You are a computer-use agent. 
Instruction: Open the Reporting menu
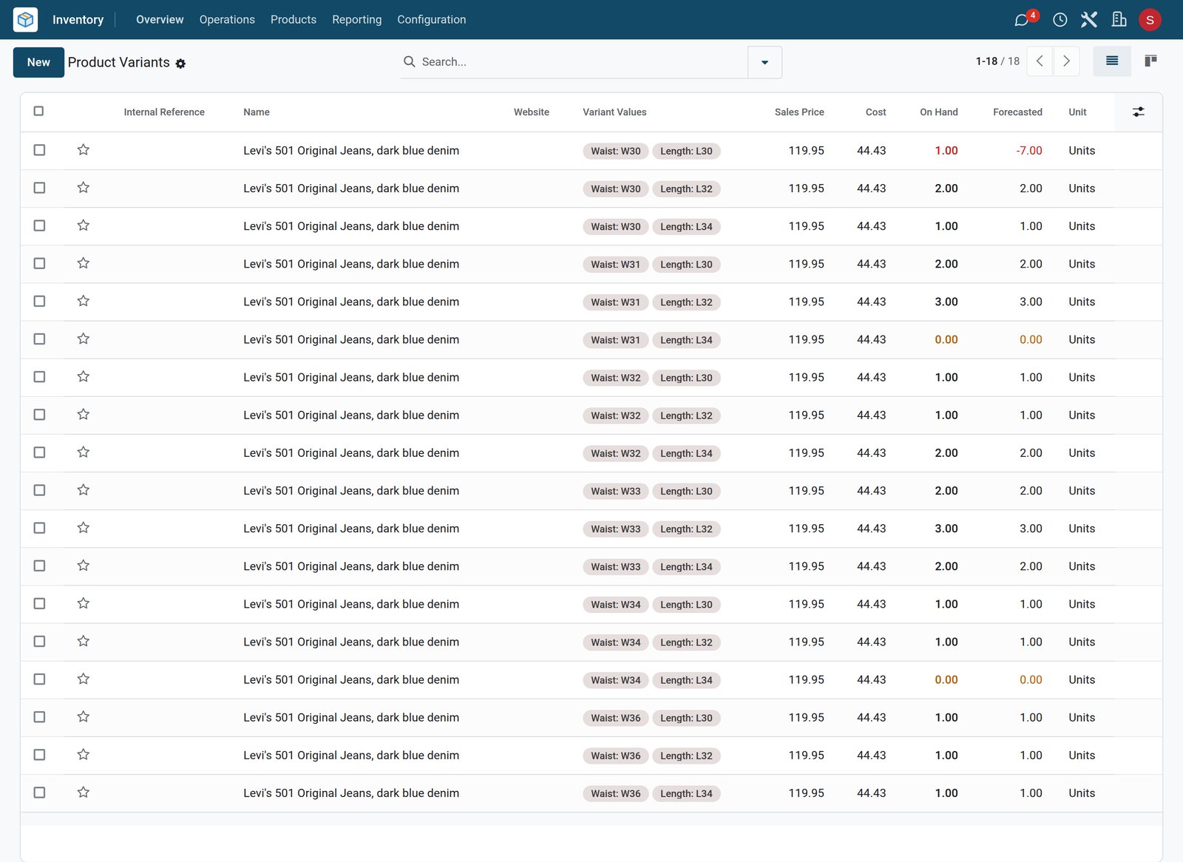pyautogui.click(x=357, y=20)
